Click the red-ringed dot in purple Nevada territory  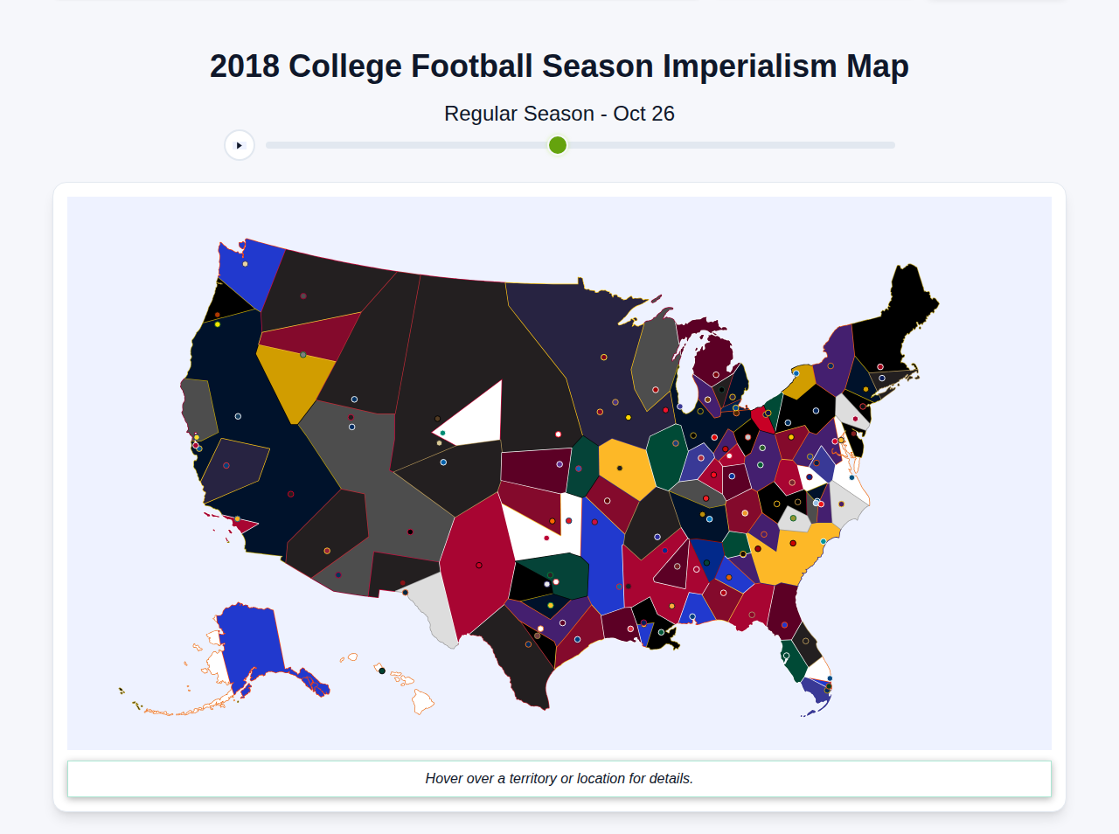tap(226, 465)
